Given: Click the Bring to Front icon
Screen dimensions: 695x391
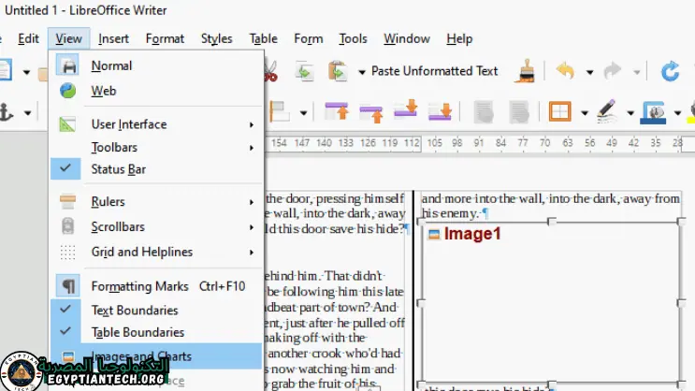Looking at the screenshot, I should tap(337, 110).
